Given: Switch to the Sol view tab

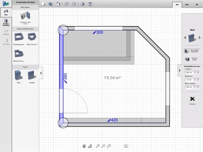Looking at the screenshot, I should [177, 5].
